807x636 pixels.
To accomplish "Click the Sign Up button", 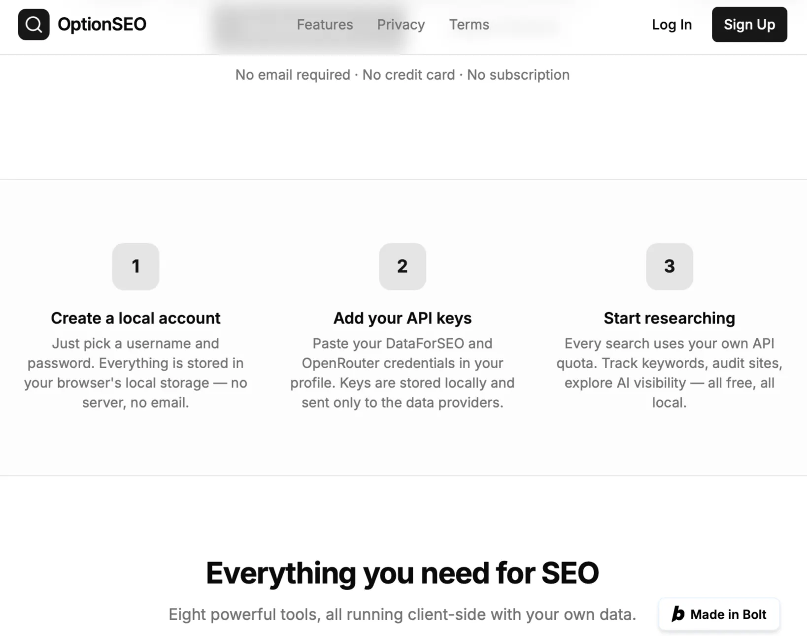I will (749, 25).
